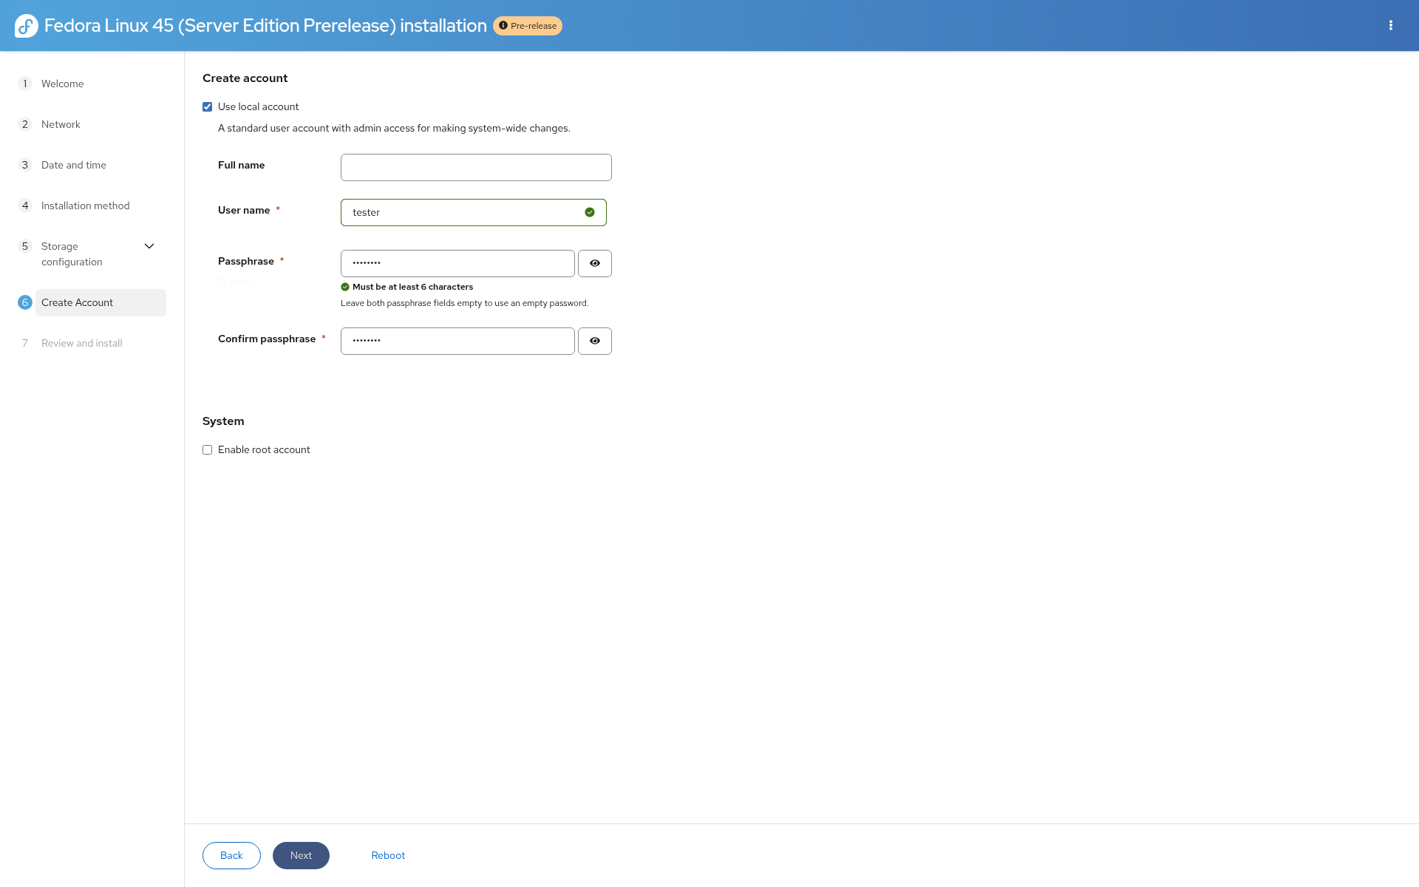
Task: Reveal the Confirm passphrase text with eye icon
Action: click(x=595, y=341)
